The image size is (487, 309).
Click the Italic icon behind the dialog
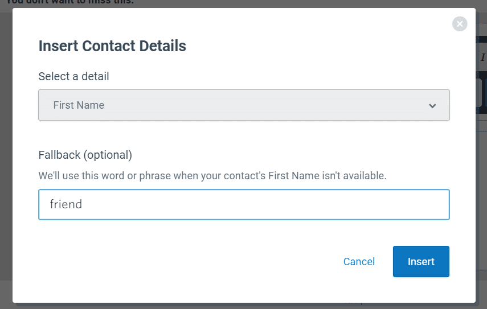tap(482, 57)
